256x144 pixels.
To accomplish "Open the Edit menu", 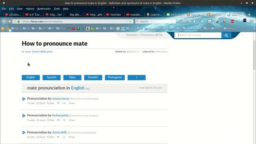I will coord(11,9).
